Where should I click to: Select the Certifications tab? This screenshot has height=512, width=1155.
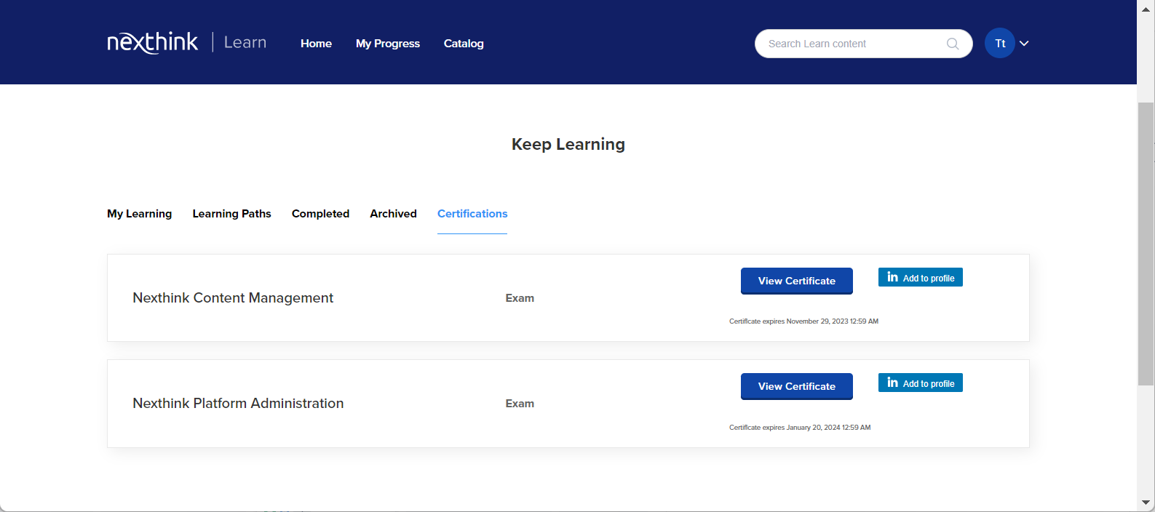pyautogui.click(x=472, y=214)
